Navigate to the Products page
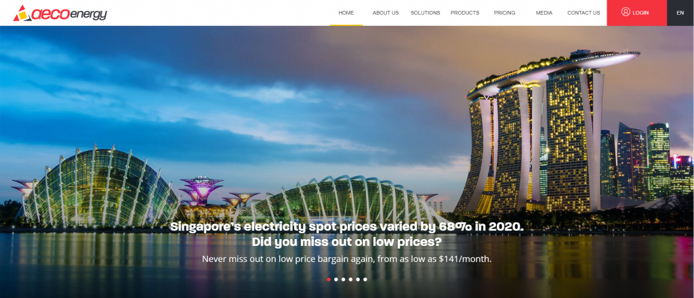This screenshot has width=694, height=298. point(465,13)
